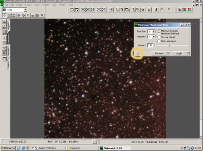203x151 pixels.
Task: Toggle the E checkbox in toolbar
Action: [x=162, y=10]
